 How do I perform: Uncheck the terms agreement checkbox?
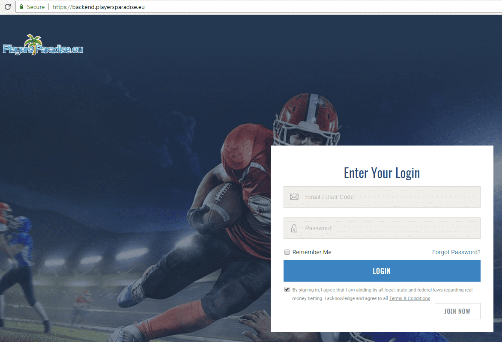[x=287, y=289]
